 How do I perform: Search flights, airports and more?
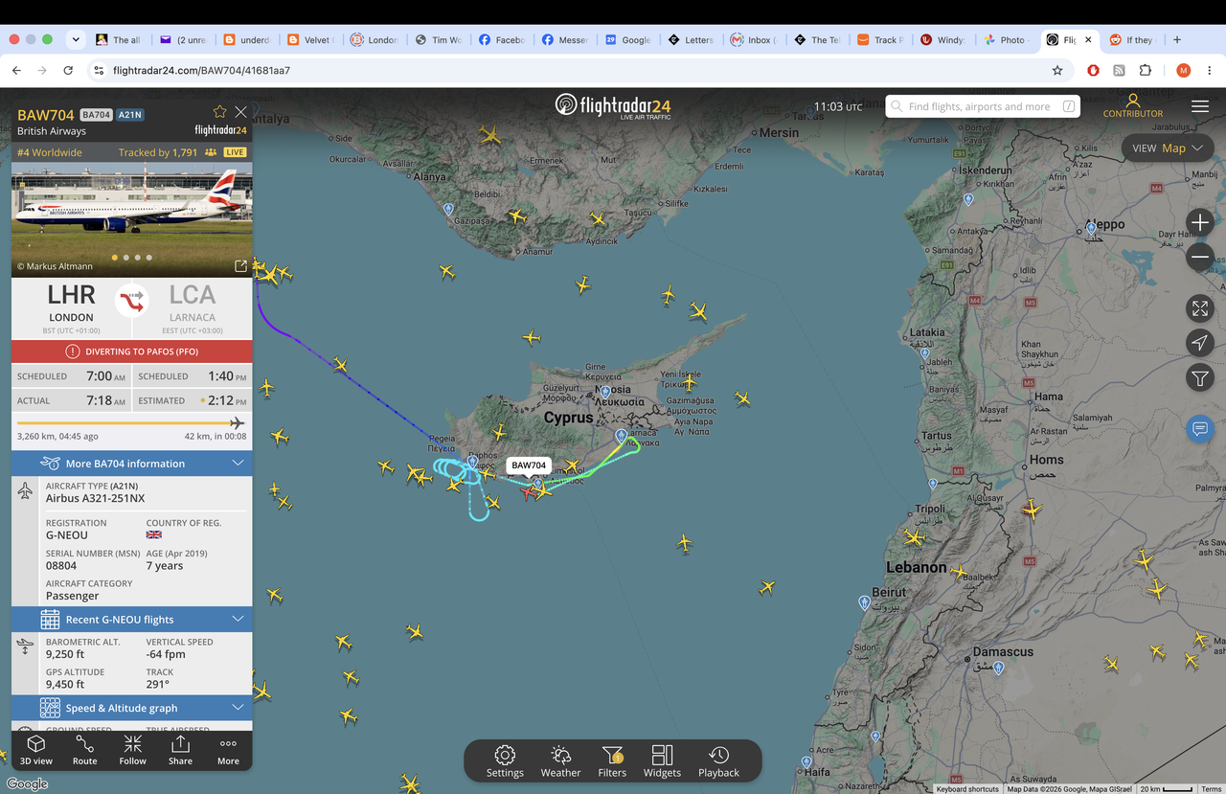(983, 106)
